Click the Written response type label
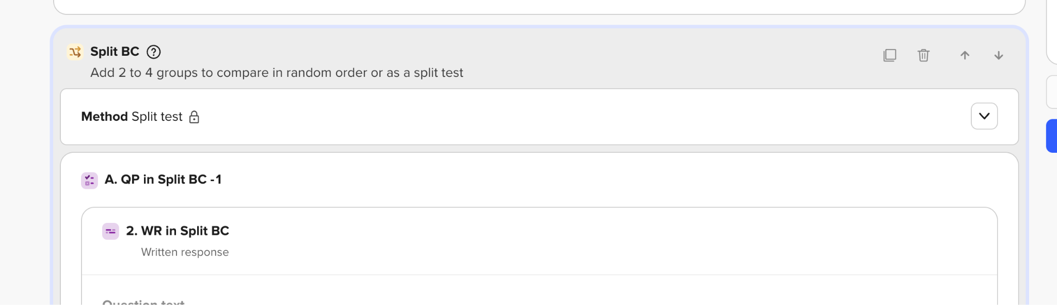 pyautogui.click(x=185, y=252)
